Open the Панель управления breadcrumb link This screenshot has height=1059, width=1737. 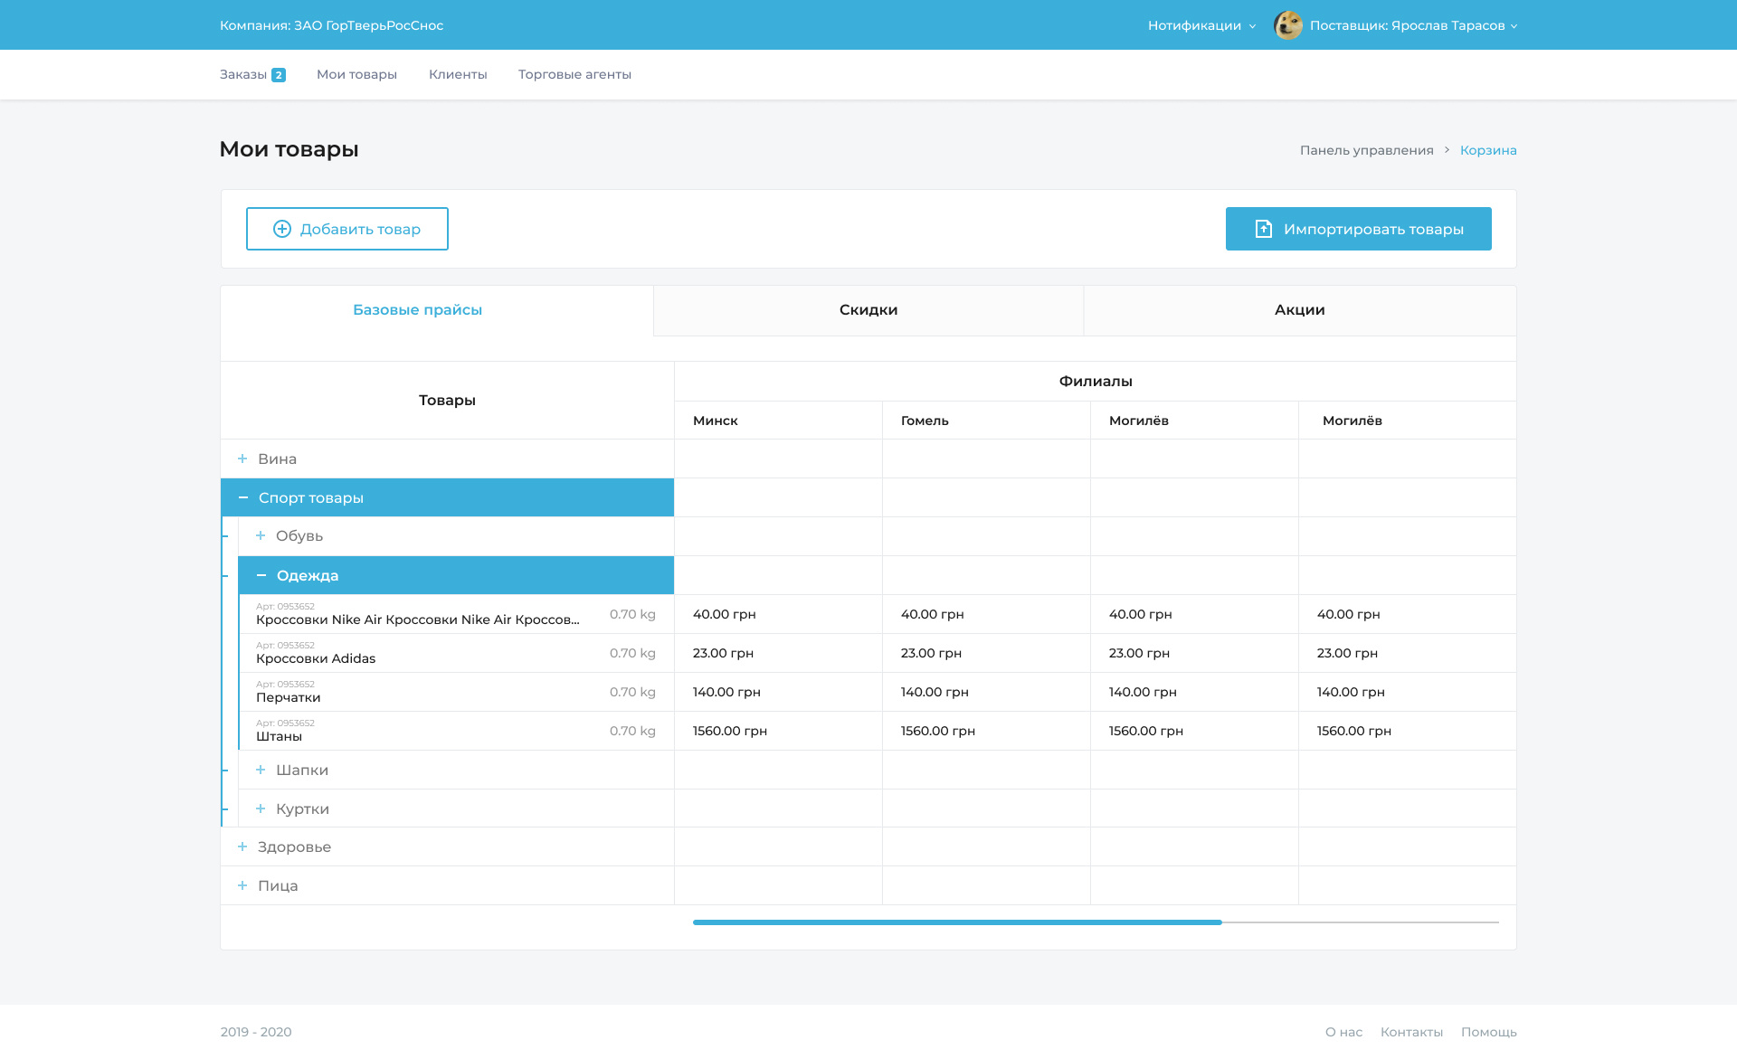pos(1366,150)
